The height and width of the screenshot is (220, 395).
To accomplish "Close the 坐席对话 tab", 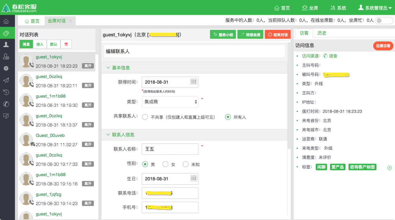I will click(70, 21).
